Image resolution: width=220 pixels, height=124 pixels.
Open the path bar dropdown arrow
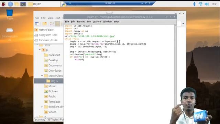[183, 24]
